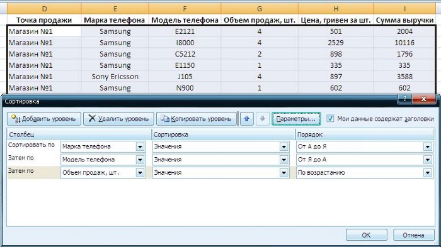
Task: Click the 'Марка телефона' header cell in sheet
Action: pos(115,20)
